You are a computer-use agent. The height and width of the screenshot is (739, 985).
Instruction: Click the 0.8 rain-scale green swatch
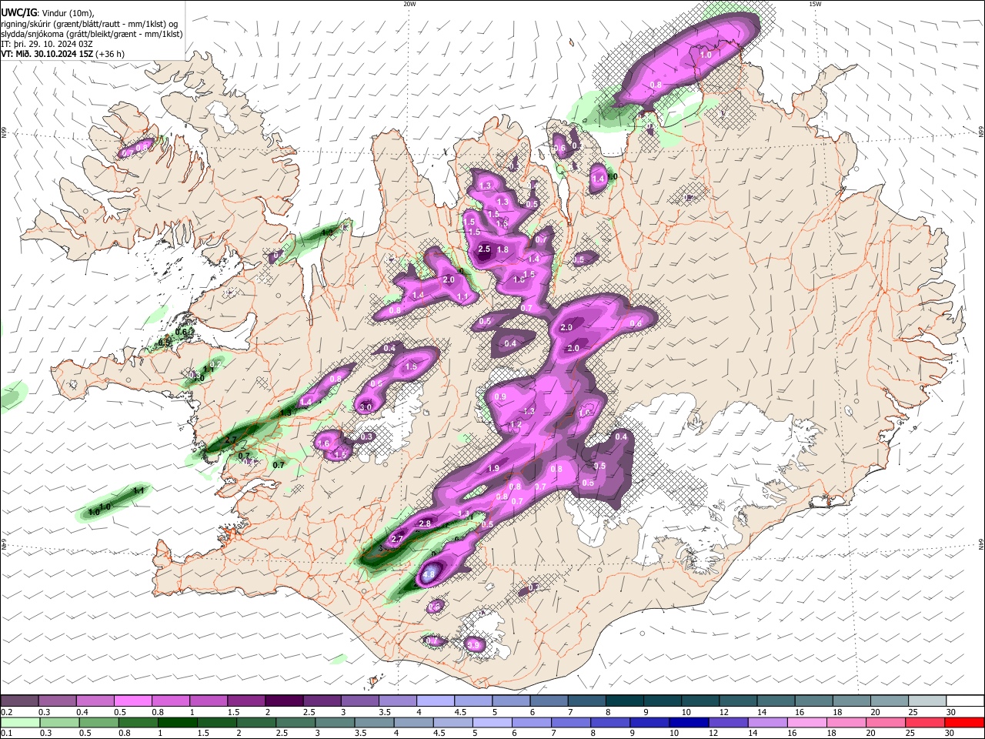pyautogui.click(x=138, y=723)
